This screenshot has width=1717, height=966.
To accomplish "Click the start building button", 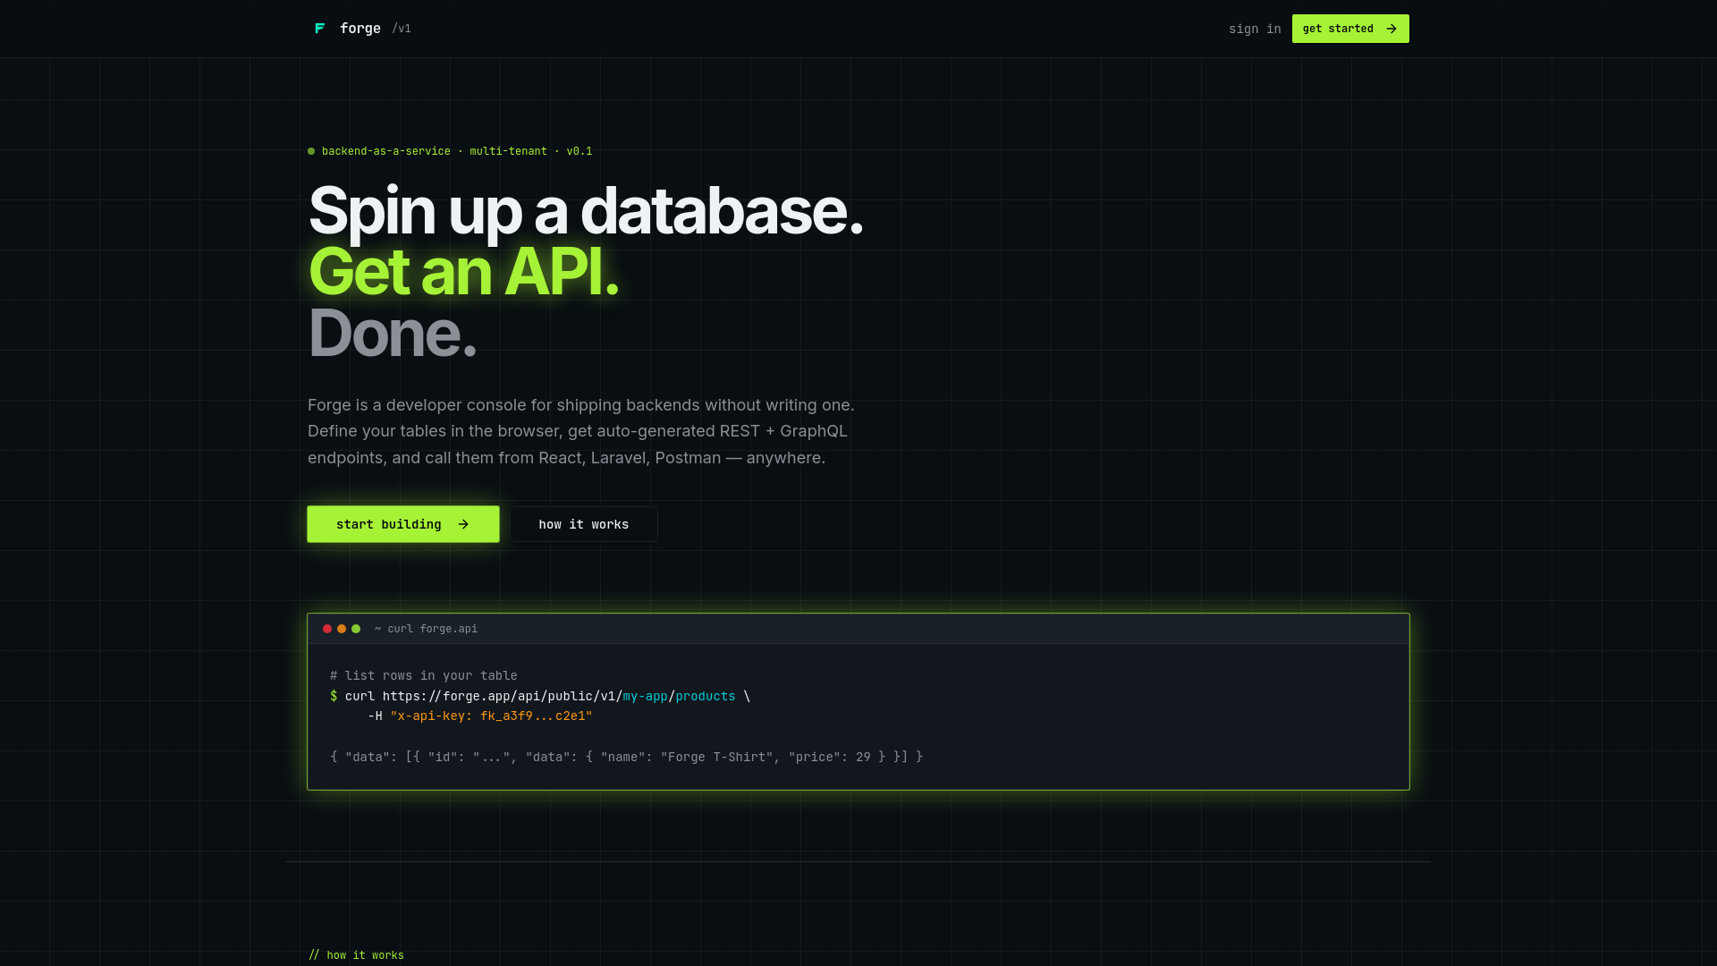I will coord(403,524).
